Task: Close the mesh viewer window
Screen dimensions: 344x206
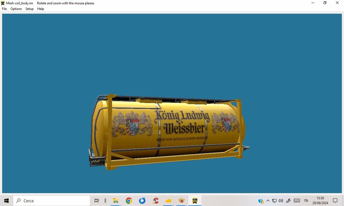Action: (x=337, y=3)
